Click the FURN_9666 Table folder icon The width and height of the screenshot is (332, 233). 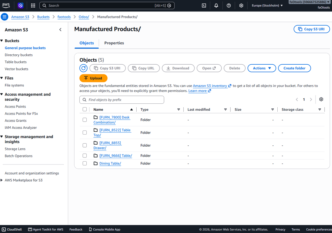[x=96, y=155]
